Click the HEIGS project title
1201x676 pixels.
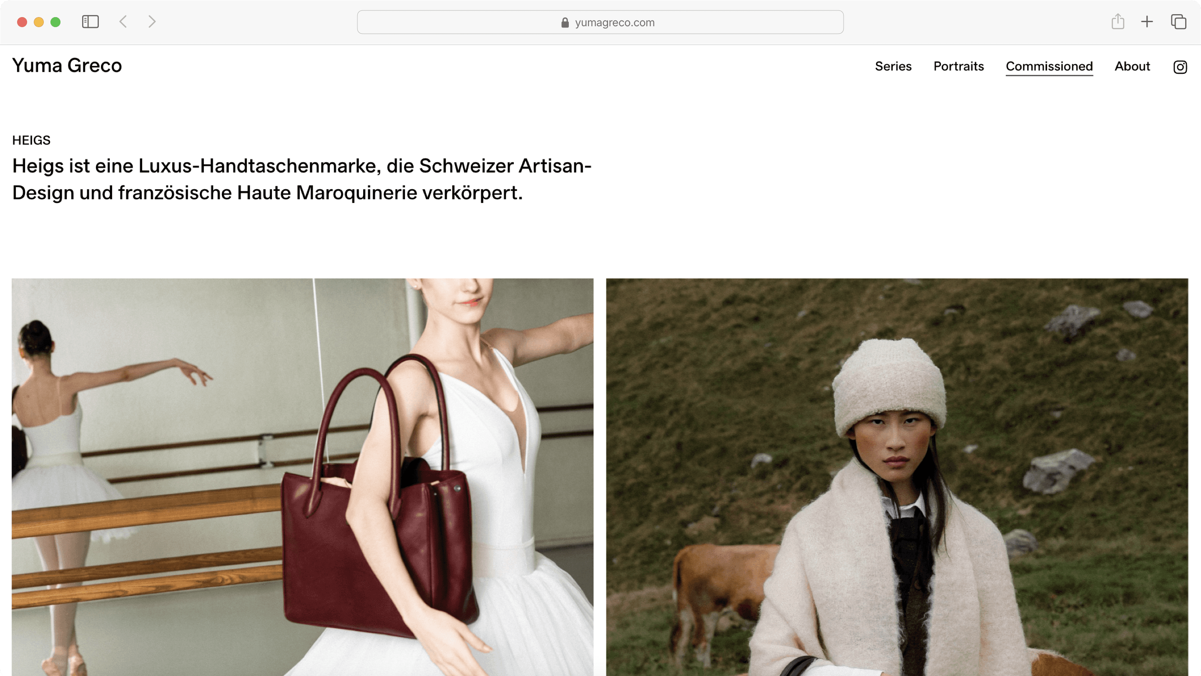[x=31, y=140]
